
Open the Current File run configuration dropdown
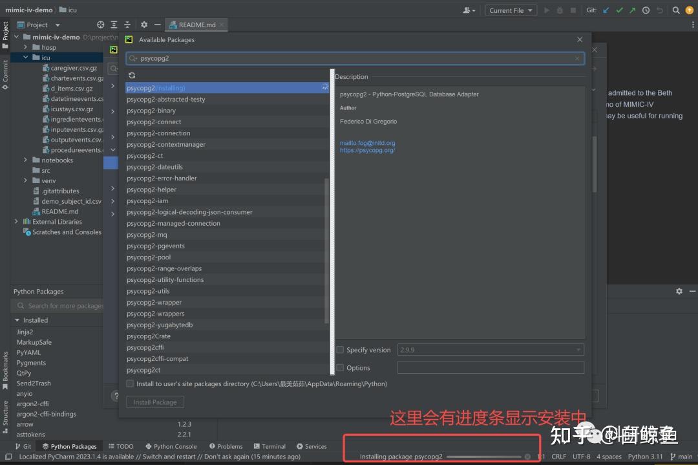511,10
